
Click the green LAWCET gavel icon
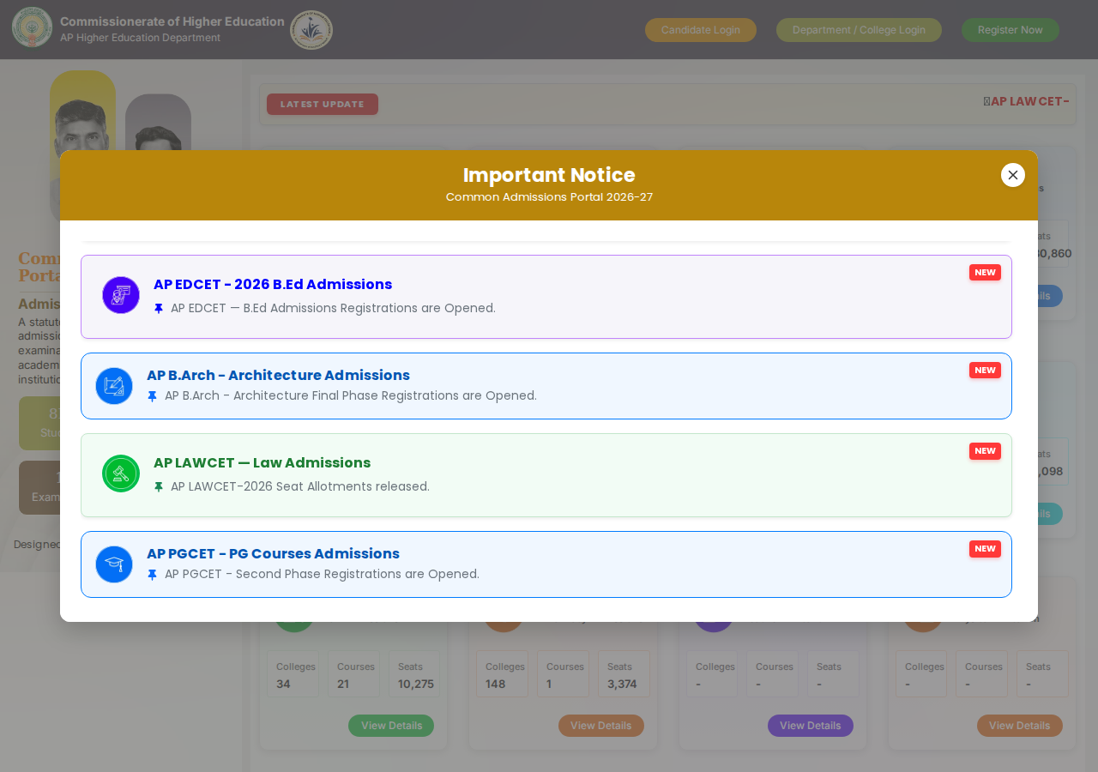click(x=121, y=473)
